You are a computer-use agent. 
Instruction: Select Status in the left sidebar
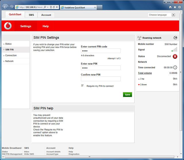(16, 44)
